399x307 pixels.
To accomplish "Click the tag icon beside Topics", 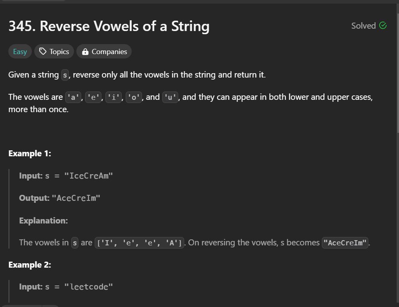I will (x=43, y=51).
